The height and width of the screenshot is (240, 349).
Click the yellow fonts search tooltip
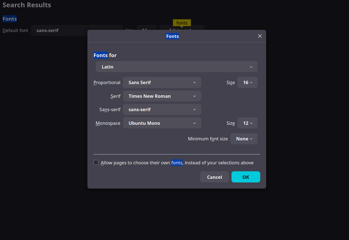182,23
